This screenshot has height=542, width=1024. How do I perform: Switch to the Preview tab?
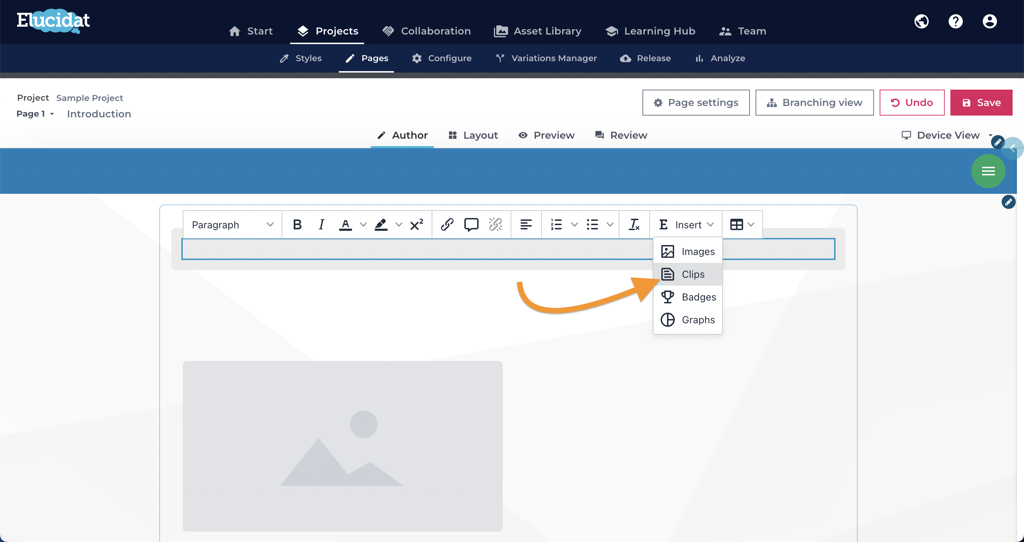click(546, 135)
